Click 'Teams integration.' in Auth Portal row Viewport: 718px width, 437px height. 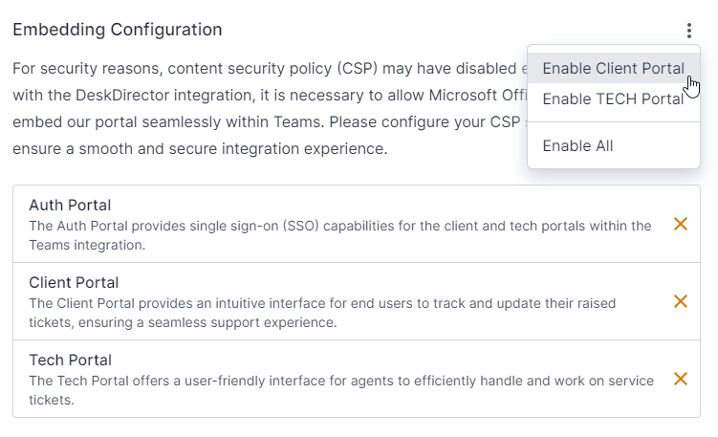(x=87, y=245)
